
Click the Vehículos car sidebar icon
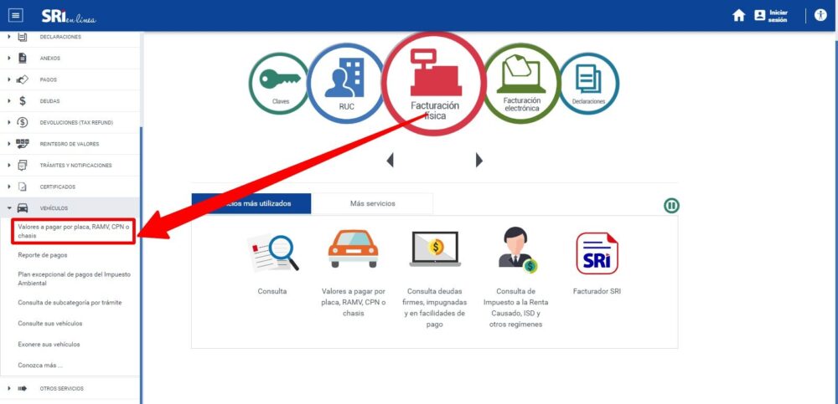click(23, 208)
